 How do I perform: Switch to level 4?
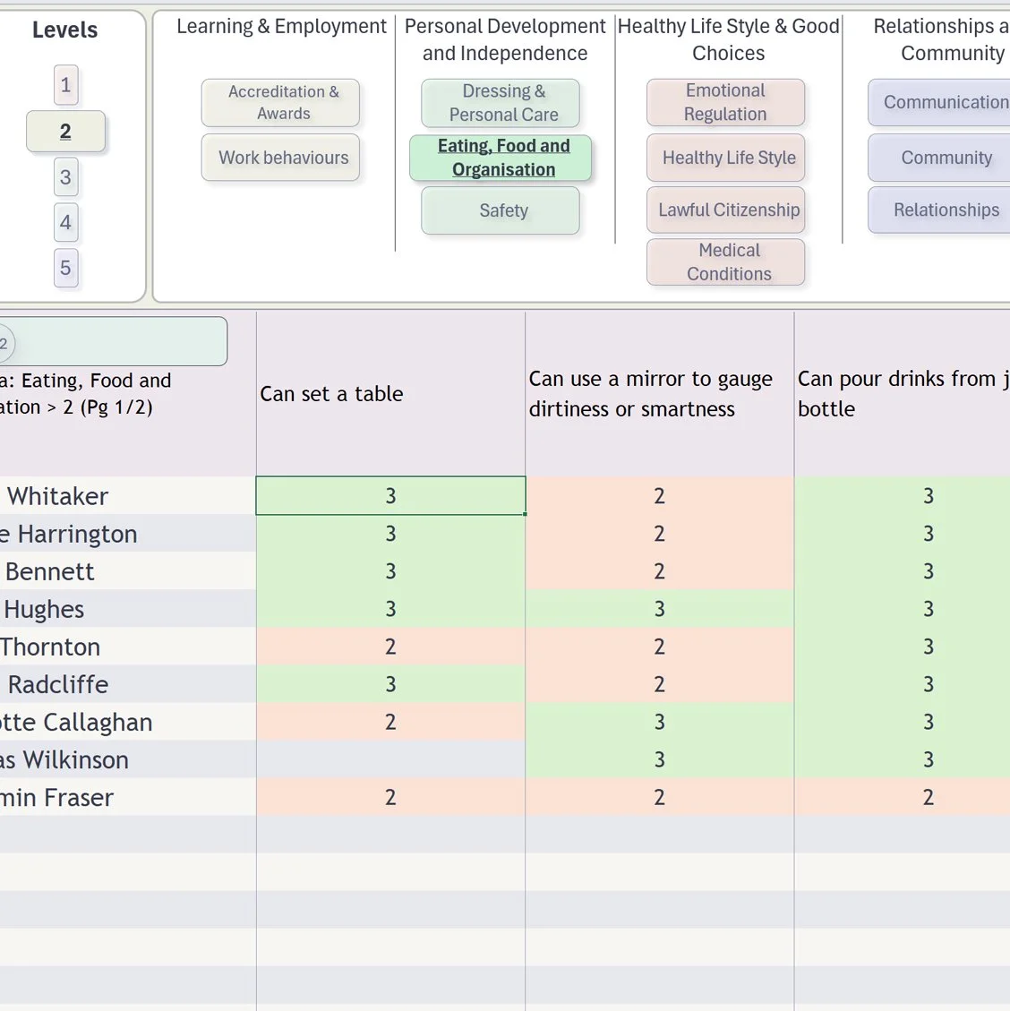[x=65, y=222]
